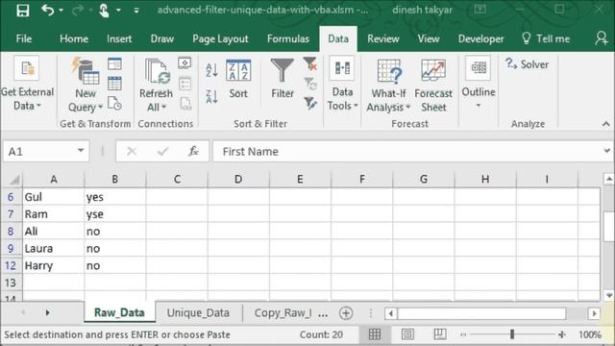Image resolution: width=615 pixels, height=346 pixels.
Task: Launch the Solver add-in
Action: (x=528, y=64)
